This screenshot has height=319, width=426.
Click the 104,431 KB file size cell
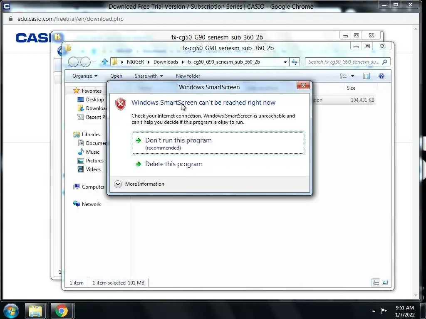pos(362,100)
